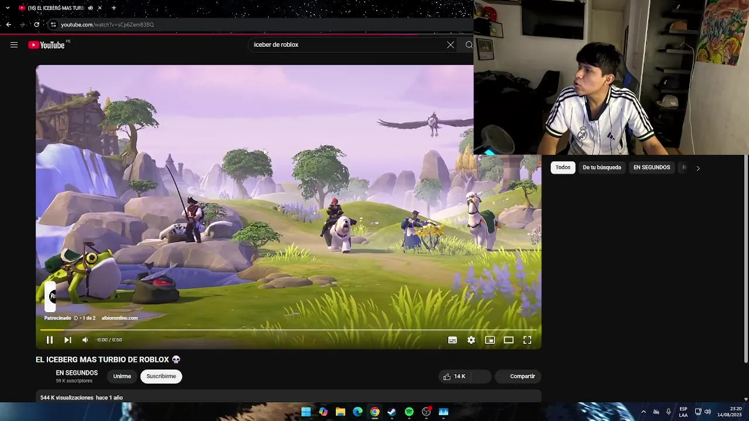This screenshot has height=421, width=749.
Task: Launch Copilot from the taskbar
Action: click(323, 412)
